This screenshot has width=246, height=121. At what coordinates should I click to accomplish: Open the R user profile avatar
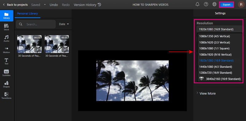[x=241, y=5]
